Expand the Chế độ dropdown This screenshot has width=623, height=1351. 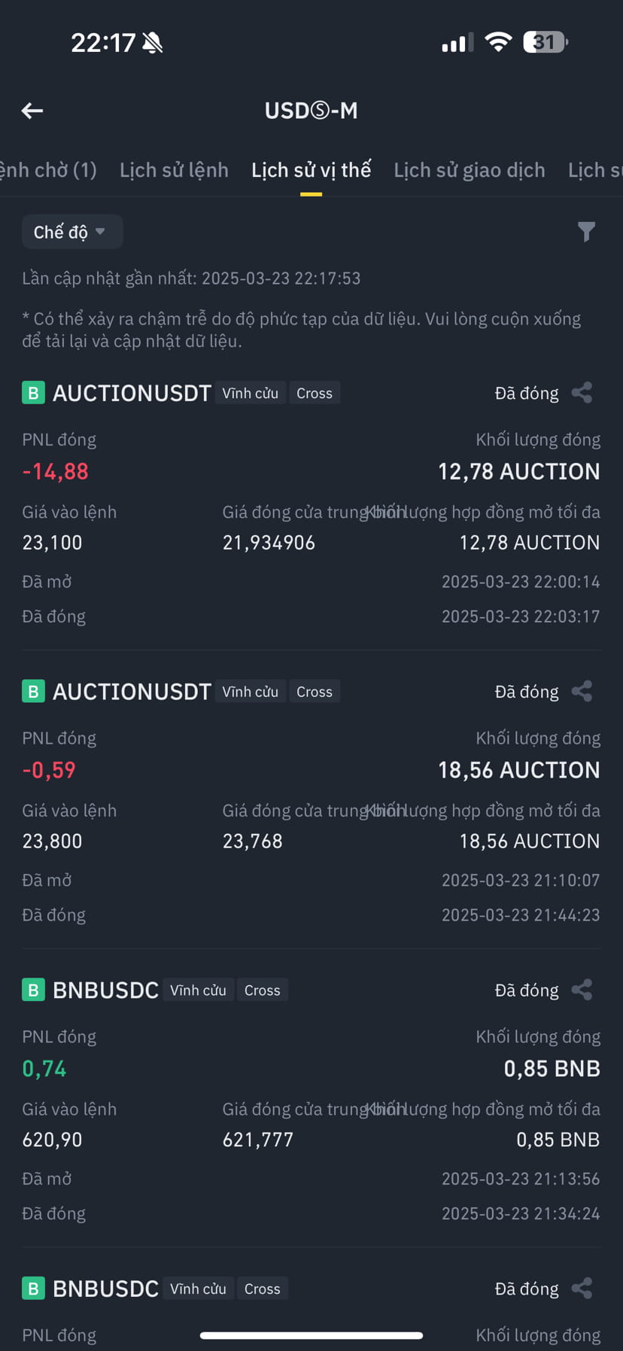(x=71, y=232)
